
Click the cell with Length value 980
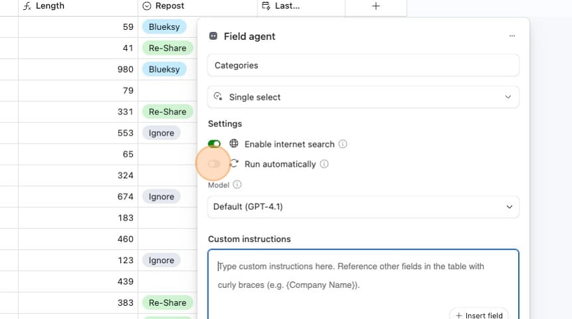[77, 69]
